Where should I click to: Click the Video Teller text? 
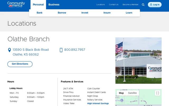coord(69,103)
